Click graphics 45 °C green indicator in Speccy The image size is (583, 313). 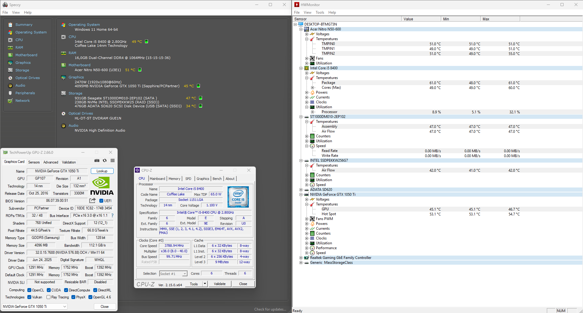click(x=198, y=86)
